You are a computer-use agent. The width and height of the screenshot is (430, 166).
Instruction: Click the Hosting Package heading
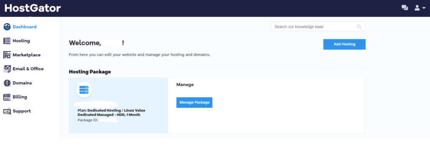(90, 72)
